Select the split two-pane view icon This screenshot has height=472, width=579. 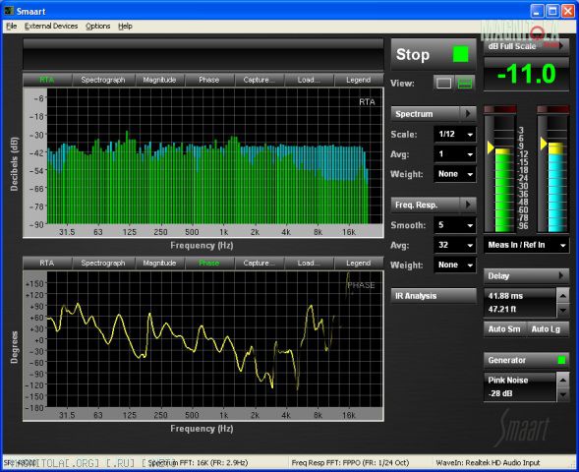click(x=465, y=84)
